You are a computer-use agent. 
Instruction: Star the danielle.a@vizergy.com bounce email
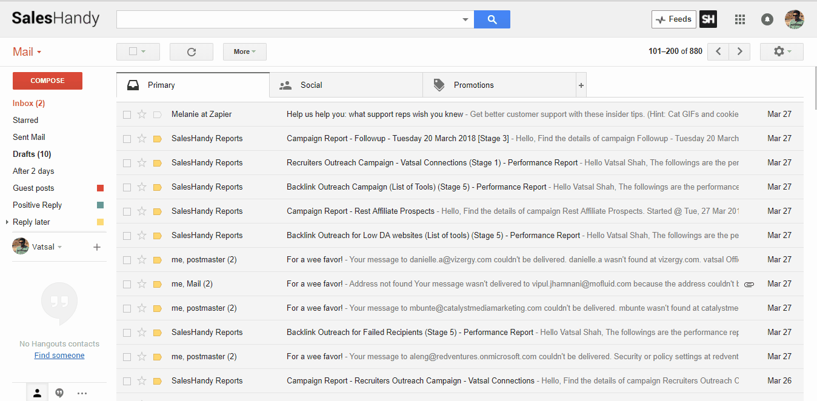[x=142, y=259]
